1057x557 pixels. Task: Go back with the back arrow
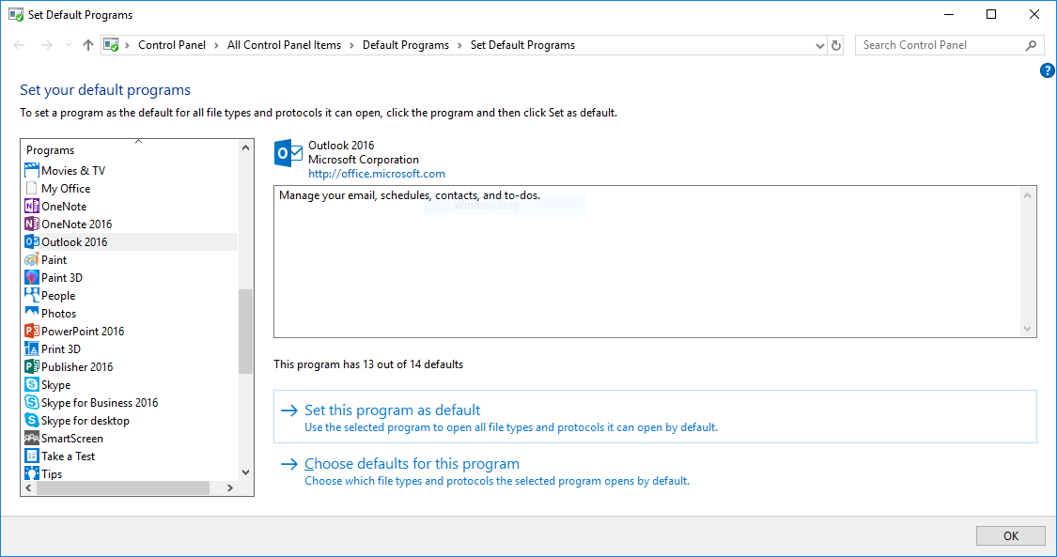[x=19, y=45]
